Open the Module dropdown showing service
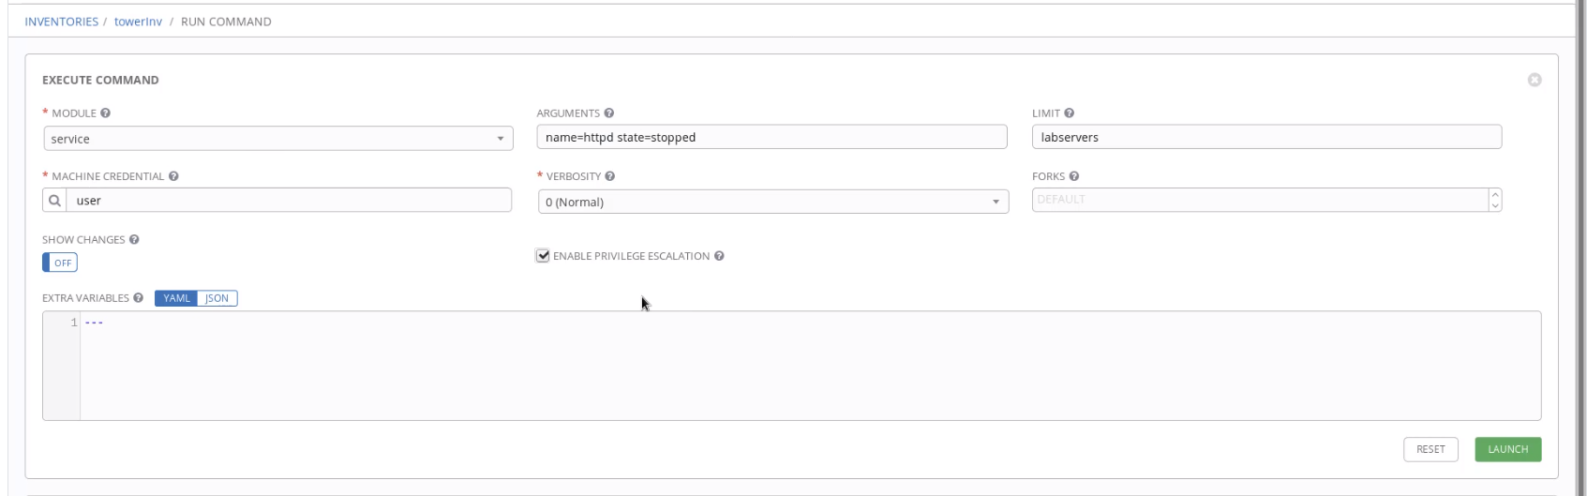Screen dimensions: 1587x496 click(278, 139)
